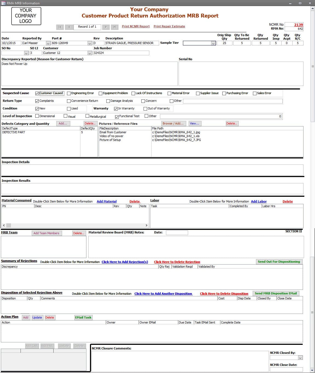Click the EMail Task button
Screen dimensions: 315x373
[83, 317]
